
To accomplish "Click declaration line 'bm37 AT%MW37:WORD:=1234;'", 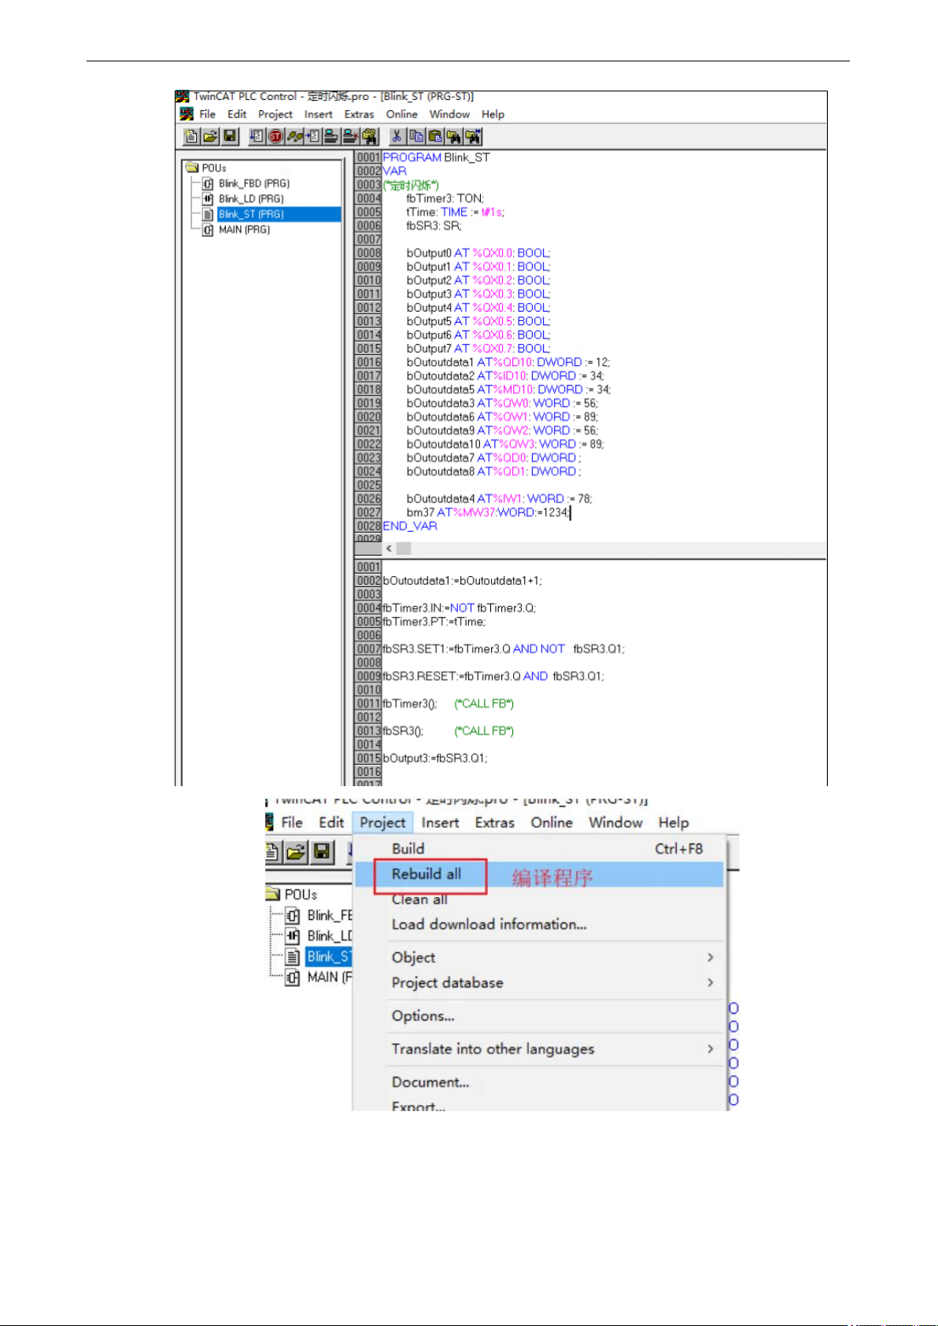I will 488,512.
